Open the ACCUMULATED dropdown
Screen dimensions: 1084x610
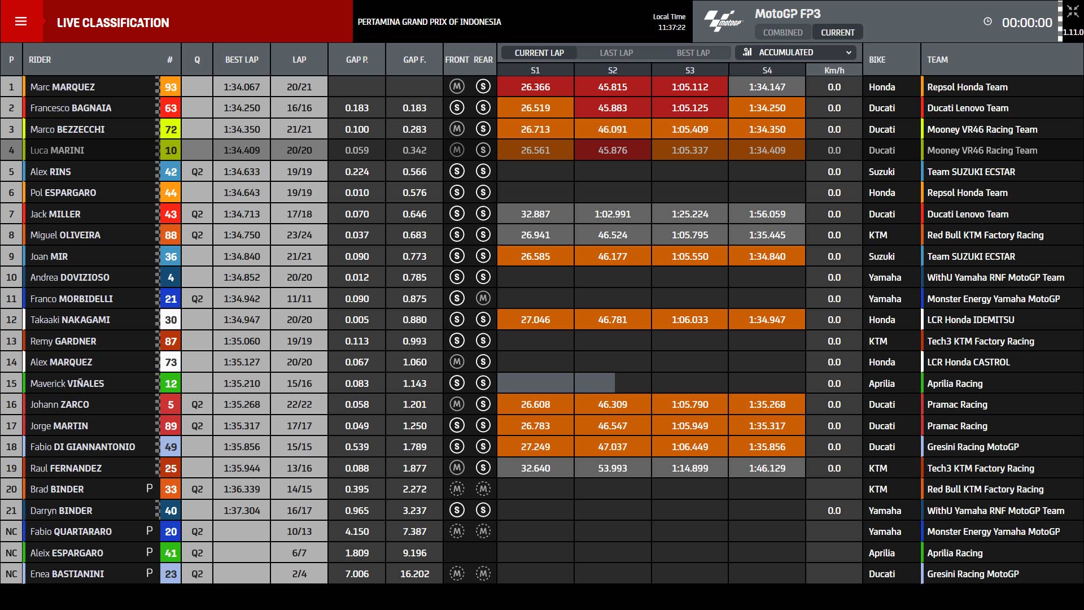pyautogui.click(x=796, y=52)
